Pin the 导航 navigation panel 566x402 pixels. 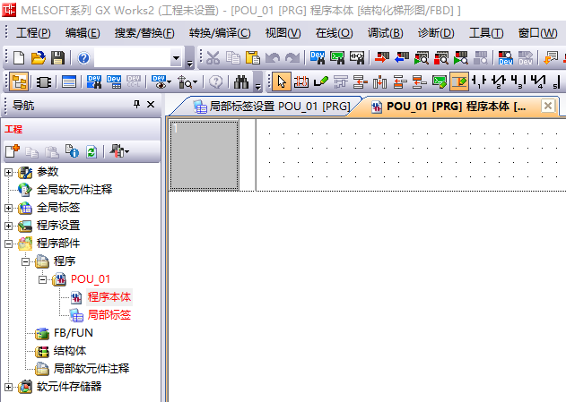136,105
